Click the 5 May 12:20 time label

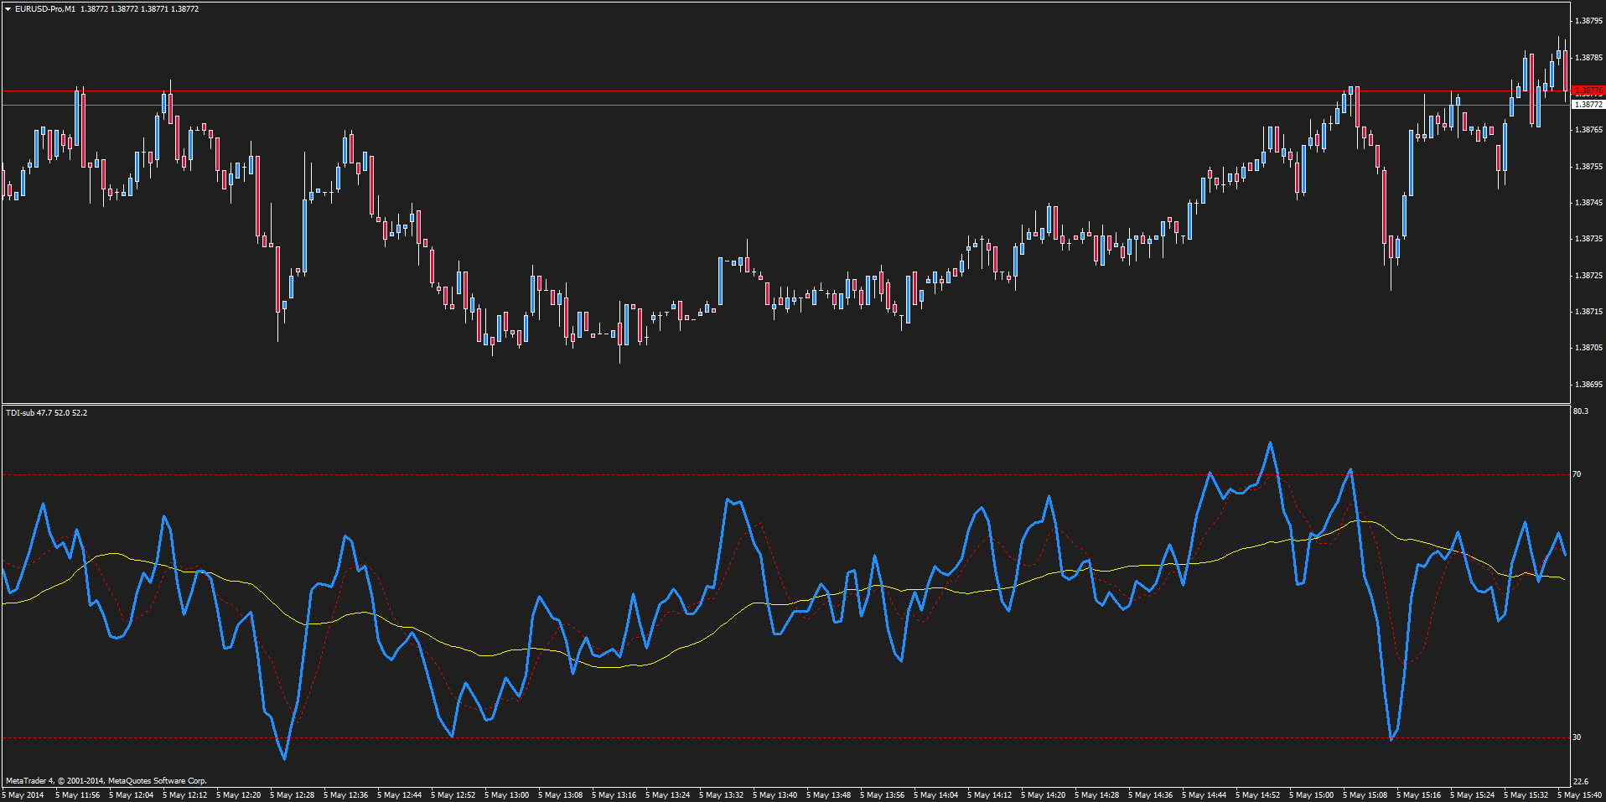(238, 795)
